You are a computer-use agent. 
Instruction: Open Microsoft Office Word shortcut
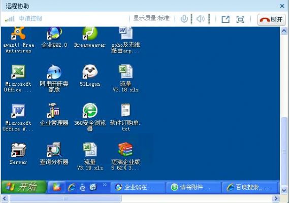pyautogui.click(x=18, y=118)
